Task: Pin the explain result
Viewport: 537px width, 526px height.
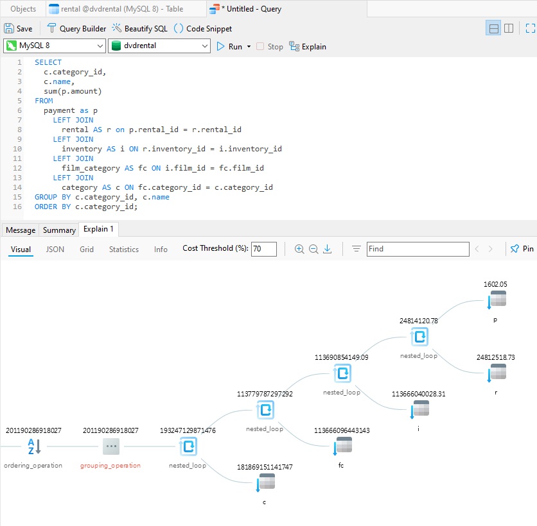Action: 522,249
